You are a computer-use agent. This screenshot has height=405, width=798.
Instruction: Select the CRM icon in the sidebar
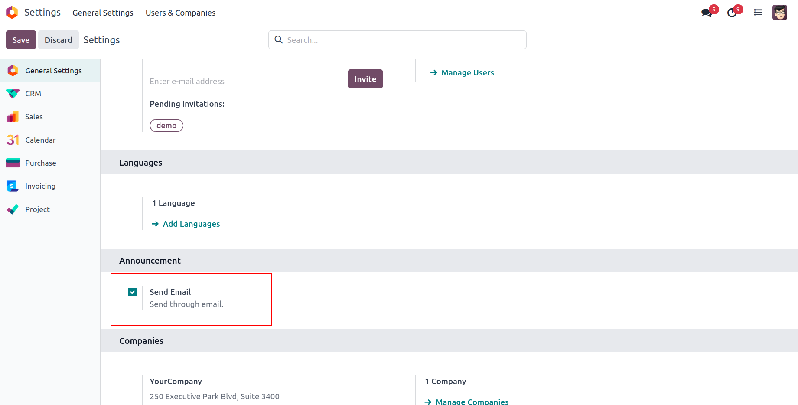click(13, 94)
